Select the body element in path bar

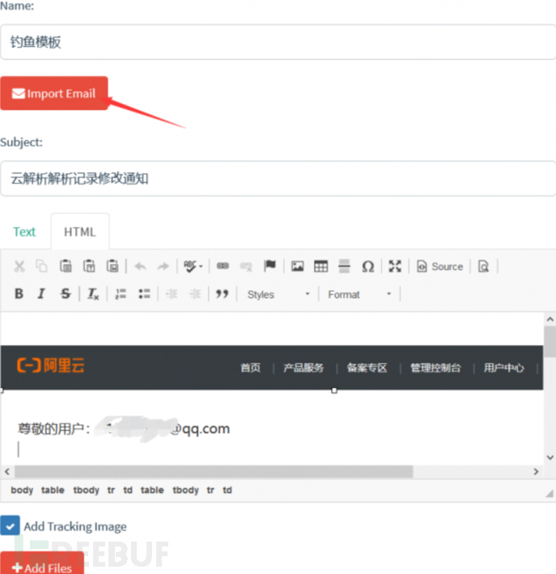click(22, 490)
